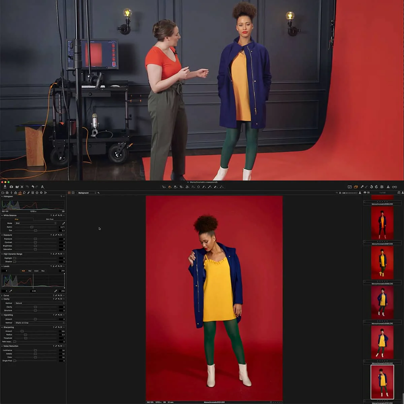Select the pointer cursor tool
The height and width of the screenshot is (404, 404).
pyautogui.click(x=164, y=187)
